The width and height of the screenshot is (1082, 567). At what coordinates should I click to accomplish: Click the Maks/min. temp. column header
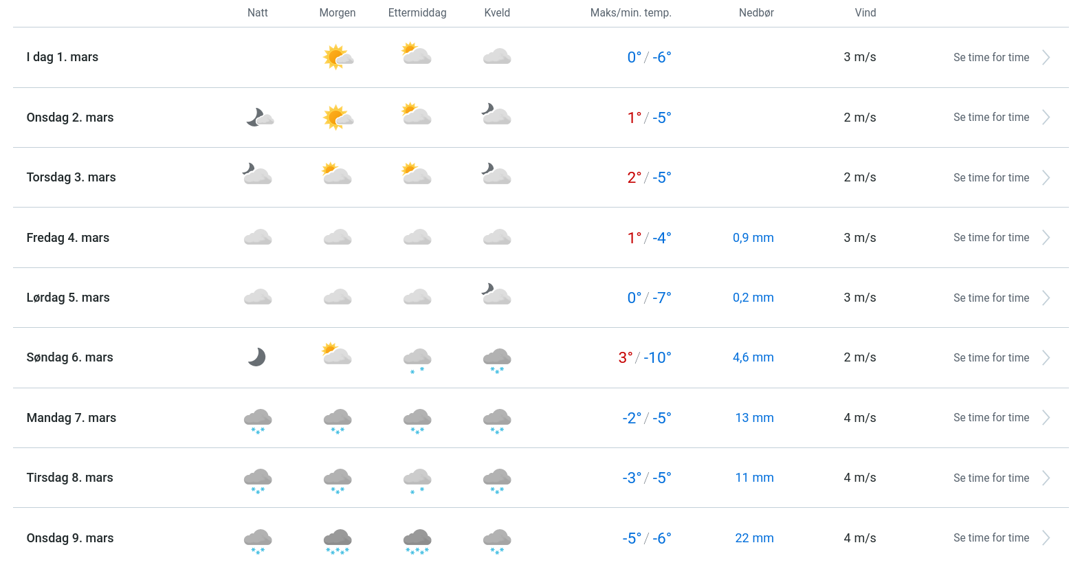[630, 13]
